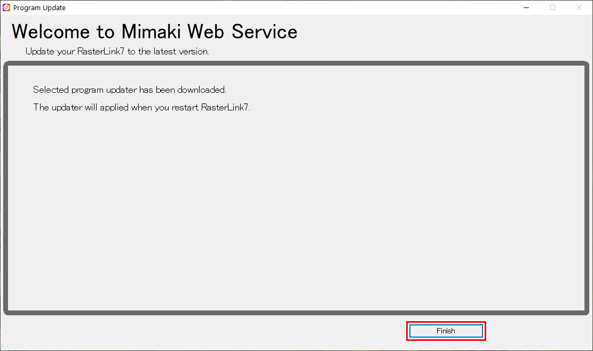Image resolution: width=593 pixels, height=351 pixels.
Task: Click the grayed-out maximize window button
Action: pyautogui.click(x=552, y=7)
